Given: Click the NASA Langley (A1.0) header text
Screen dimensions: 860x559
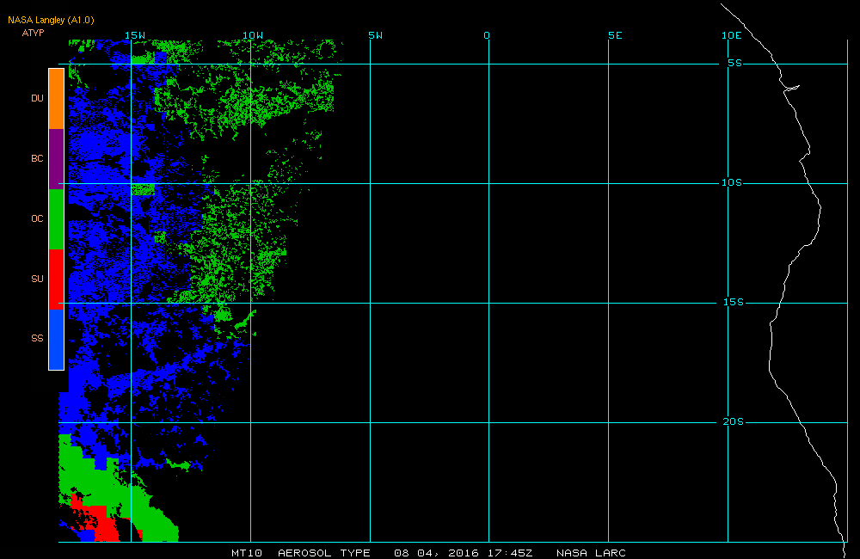Looking at the screenshot, I should point(51,21).
